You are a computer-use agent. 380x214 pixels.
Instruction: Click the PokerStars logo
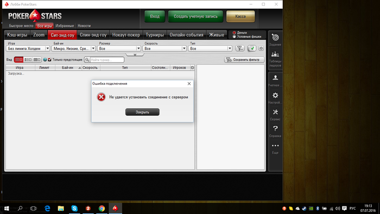[35, 16]
